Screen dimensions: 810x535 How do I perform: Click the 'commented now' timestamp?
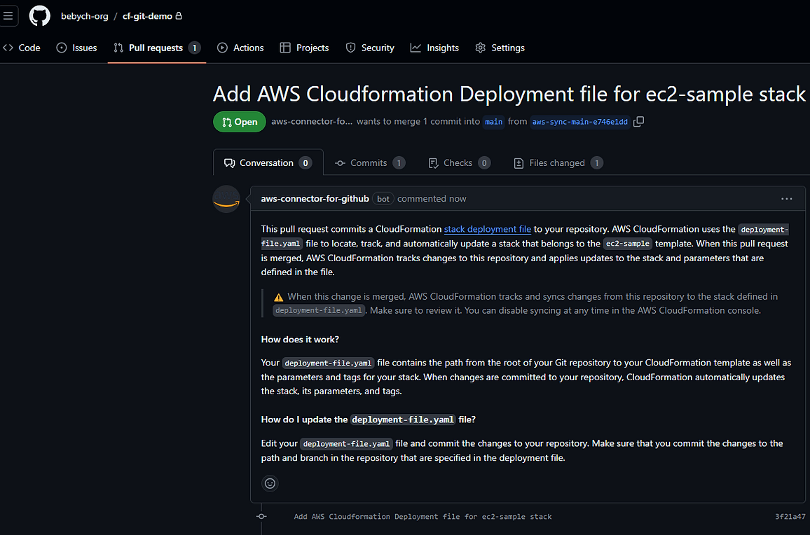tap(432, 199)
